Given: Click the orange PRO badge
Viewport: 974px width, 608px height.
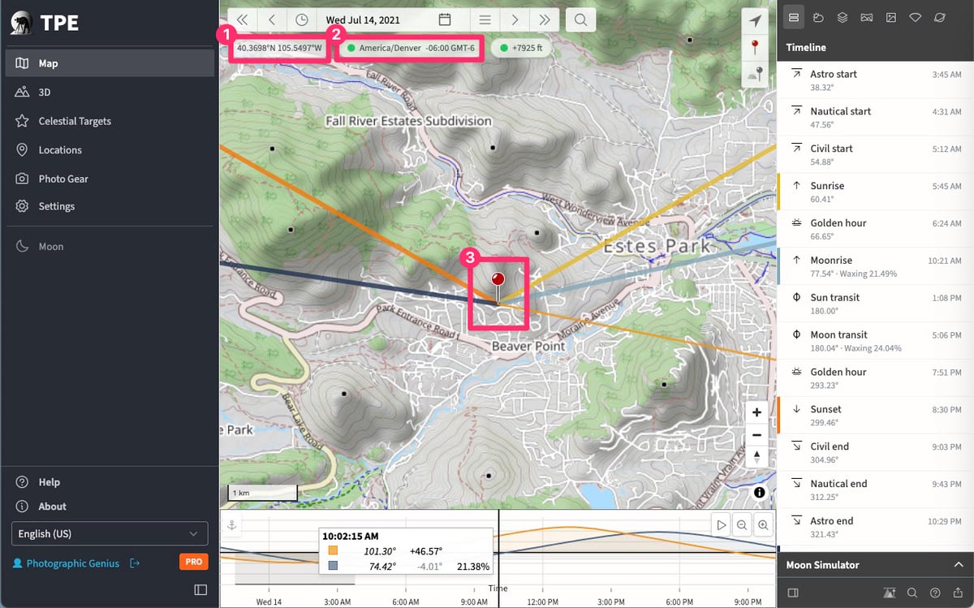Looking at the screenshot, I should 194,562.
